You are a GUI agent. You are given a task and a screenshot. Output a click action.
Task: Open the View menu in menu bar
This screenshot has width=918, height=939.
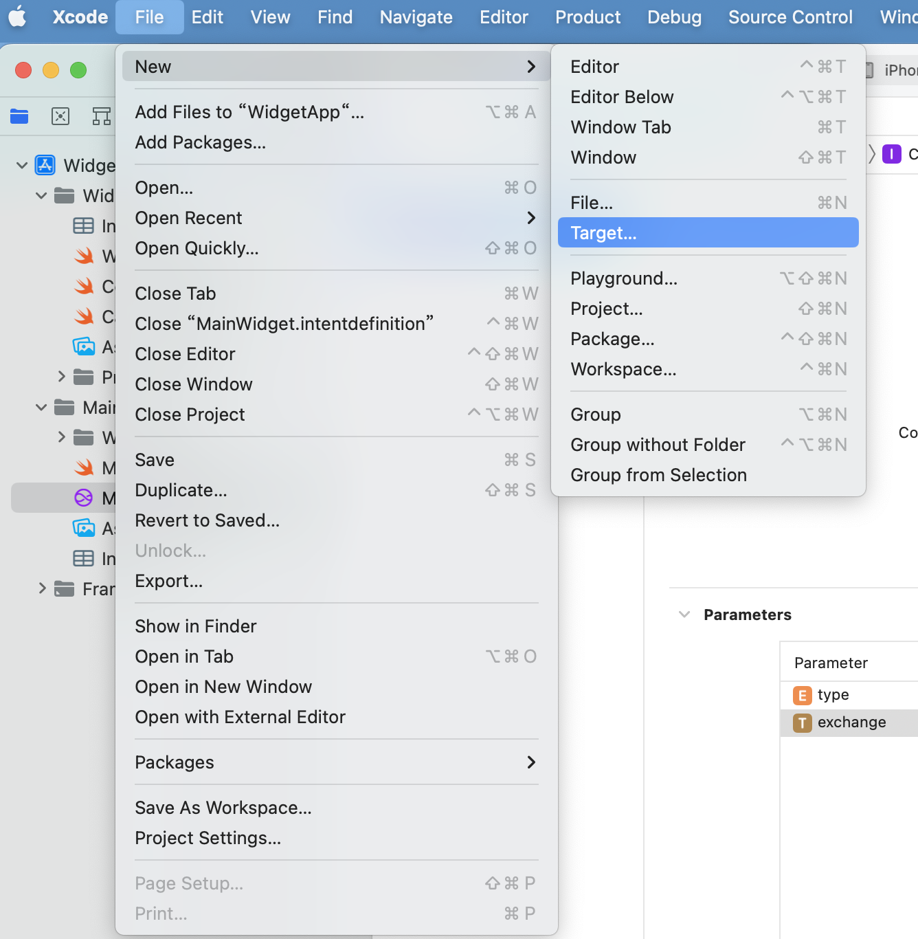point(270,16)
